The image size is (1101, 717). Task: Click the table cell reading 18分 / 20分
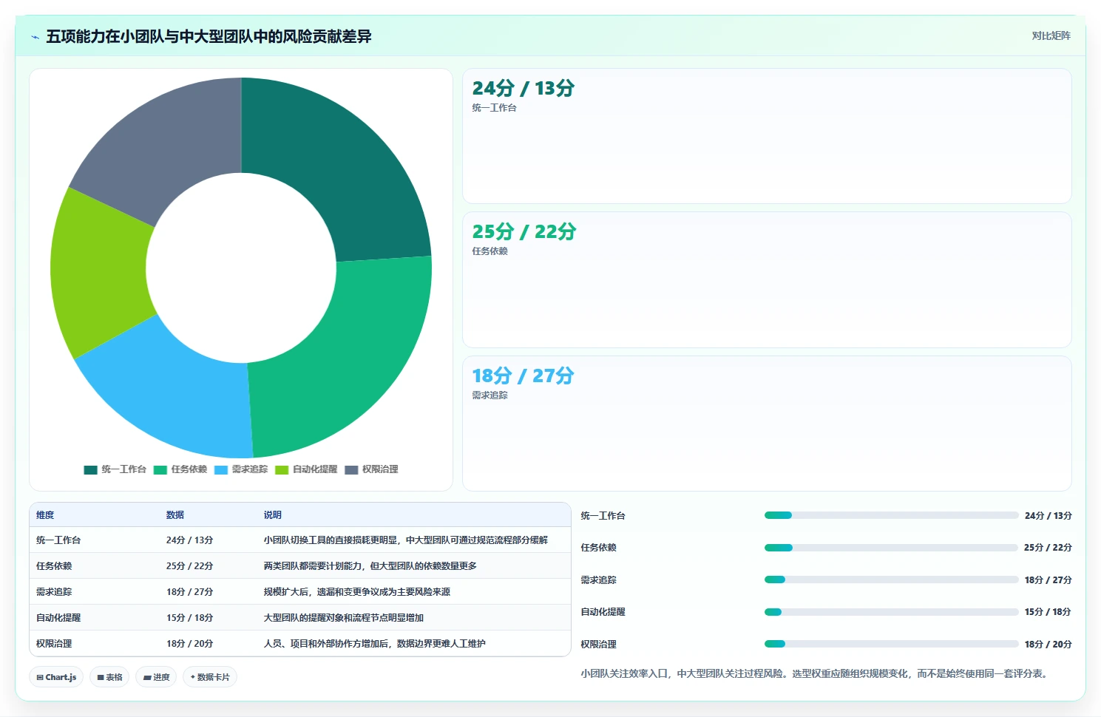(x=190, y=644)
